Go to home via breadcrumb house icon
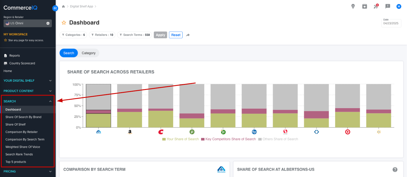407x177 pixels. click(x=63, y=6)
